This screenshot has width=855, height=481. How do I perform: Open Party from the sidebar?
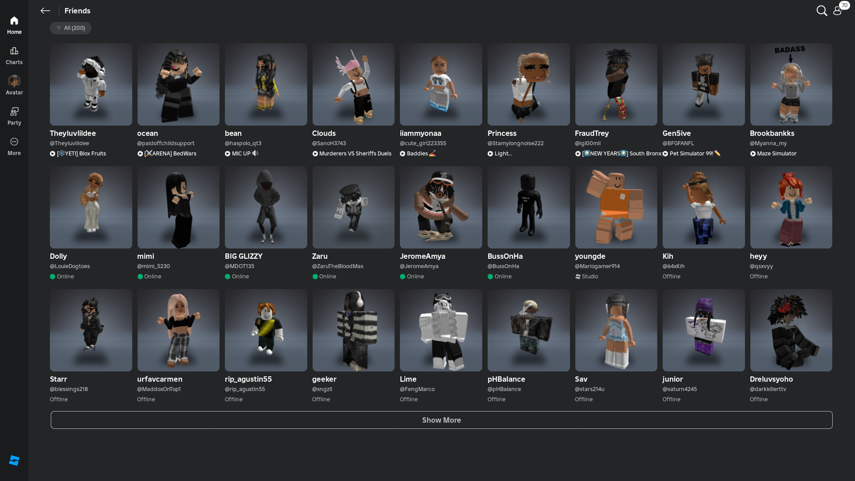(x=14, y=116)
